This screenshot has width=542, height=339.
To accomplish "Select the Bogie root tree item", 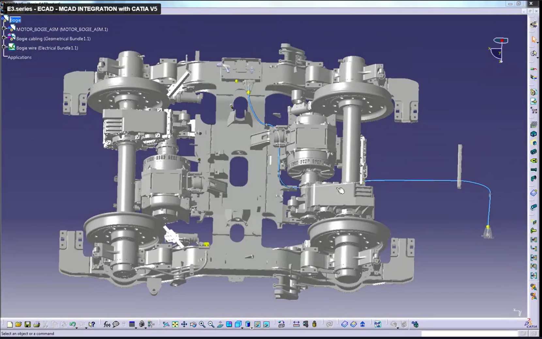I will coord(15,20).
